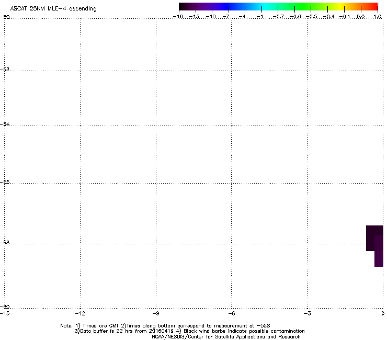
Task: Click the colorbar label -0.1
Action: [345, 17]
